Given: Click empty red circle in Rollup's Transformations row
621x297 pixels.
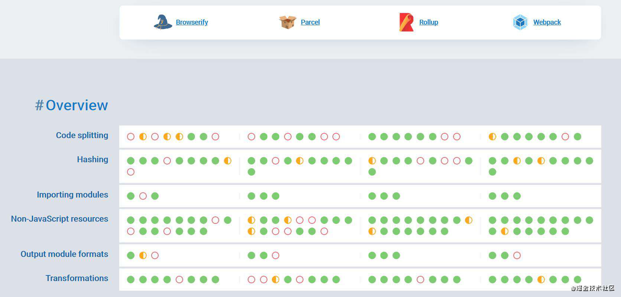Looking at the screenshot, I should pos(420,280).
